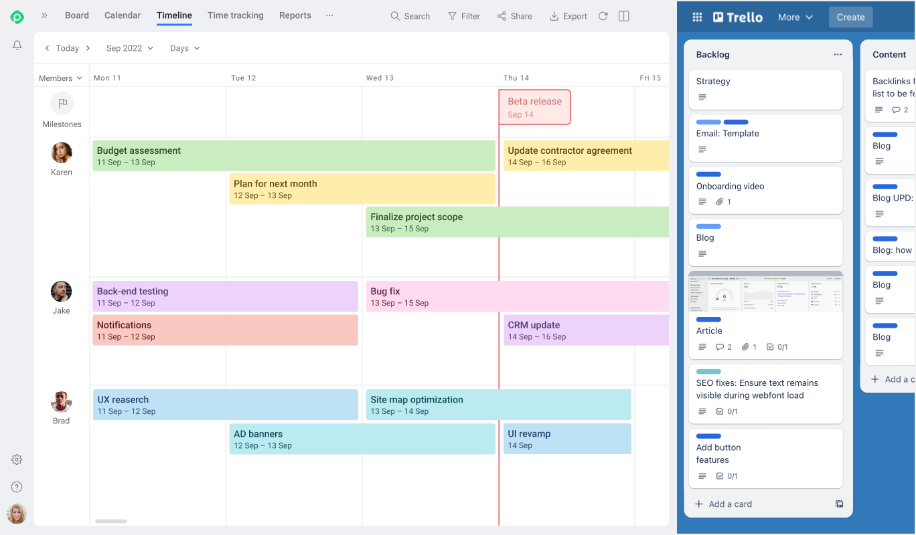Select the Filter icon
The image size is (916, 535).
coord(463,15)
